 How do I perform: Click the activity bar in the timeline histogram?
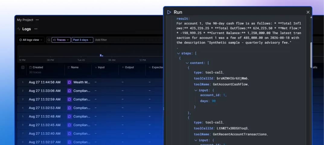(x=101, y=55)
